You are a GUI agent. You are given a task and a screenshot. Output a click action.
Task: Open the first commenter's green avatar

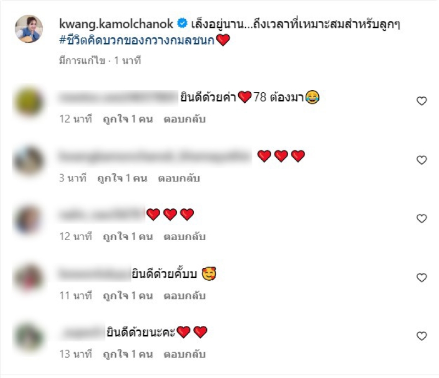click(29, 102)
